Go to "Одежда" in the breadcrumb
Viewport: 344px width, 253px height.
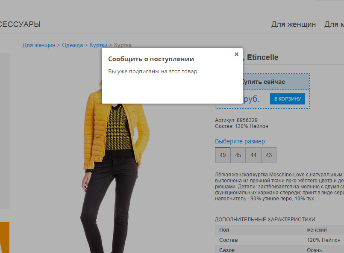(x=72, y=45)
